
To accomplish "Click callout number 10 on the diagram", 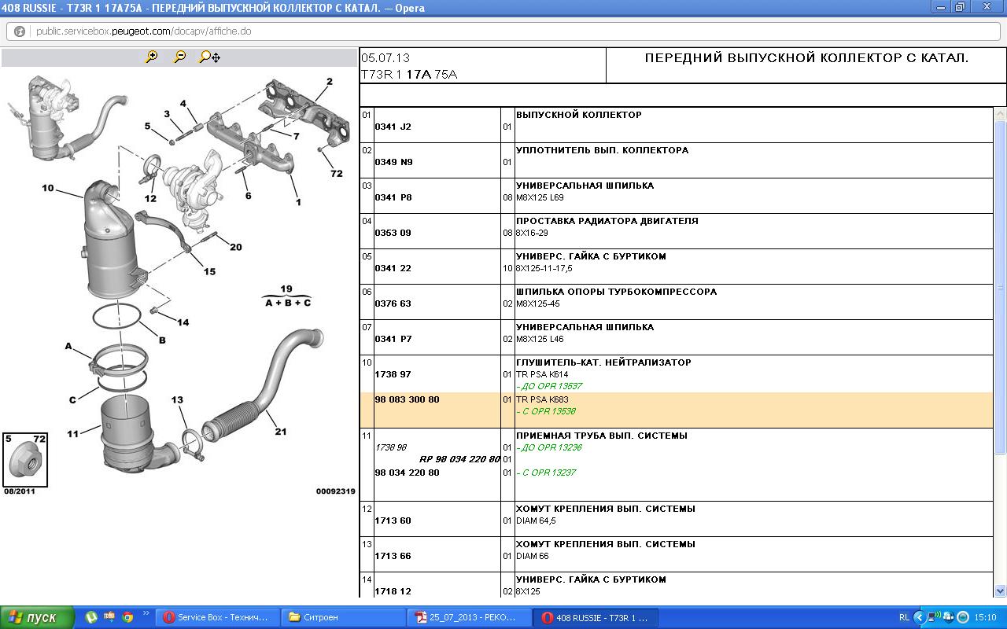I will [x=48, y=188].
